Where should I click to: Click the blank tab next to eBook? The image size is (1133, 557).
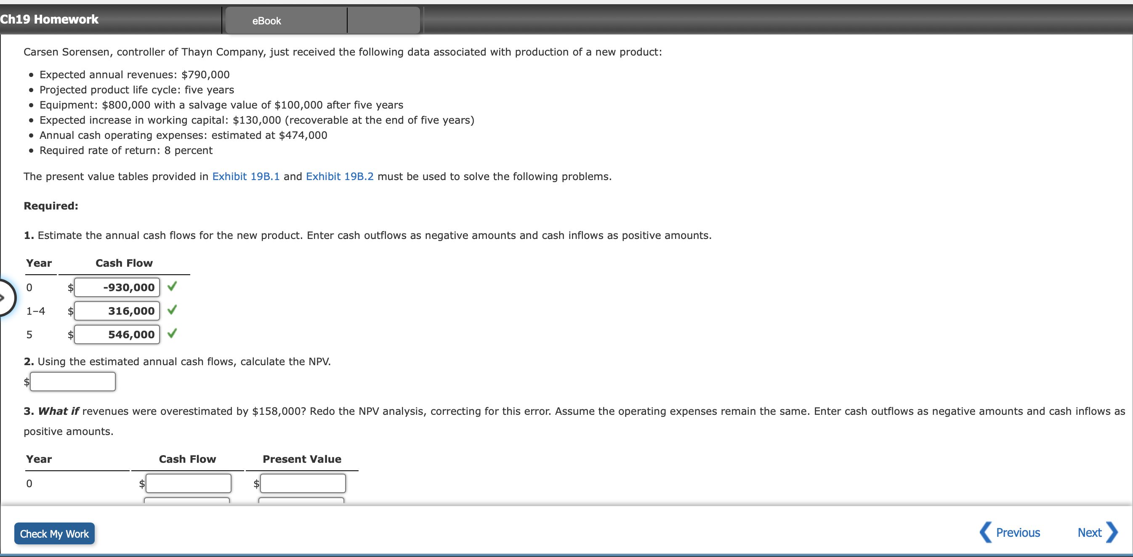[383, 21]
